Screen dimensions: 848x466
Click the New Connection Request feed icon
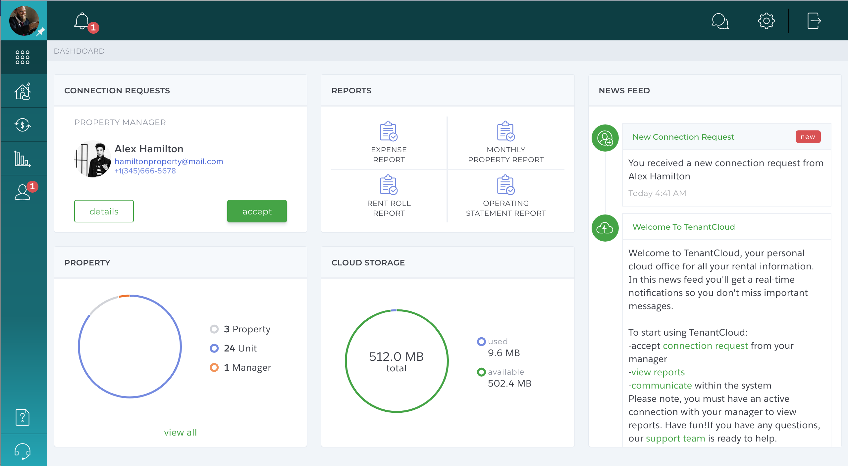point(605,138)
